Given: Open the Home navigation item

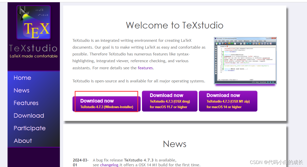Looking at the screenshot, I should pyautogui.click(x=22, y=78).
